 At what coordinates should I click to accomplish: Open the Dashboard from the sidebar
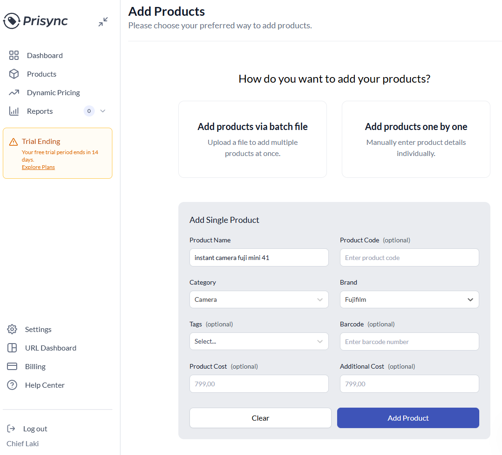tap(45, 55)
